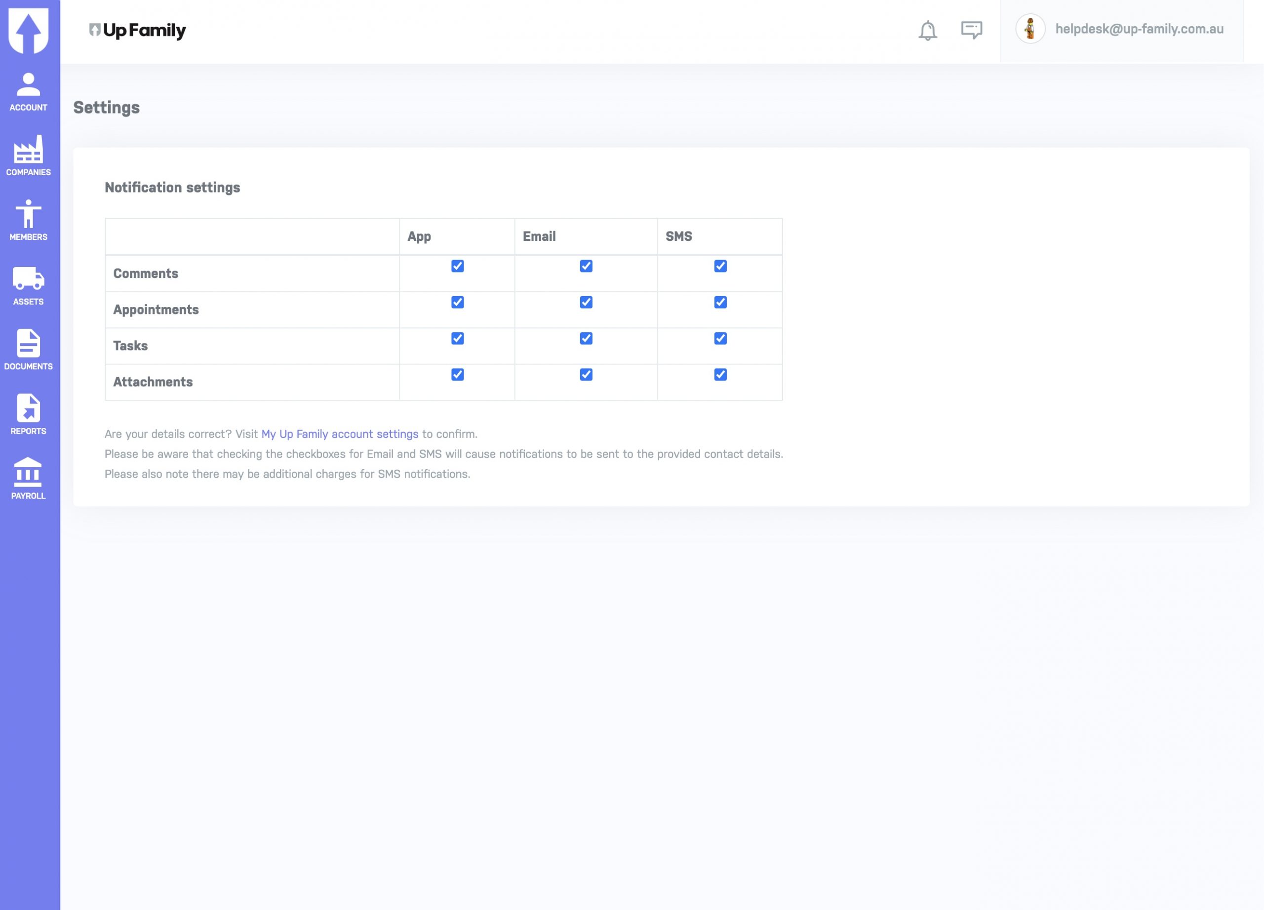The image size is (1264, 910).
Task: Uncheck Attachments SMS notification checkbox
Action: pyautogui.click(x=720, y=375)
